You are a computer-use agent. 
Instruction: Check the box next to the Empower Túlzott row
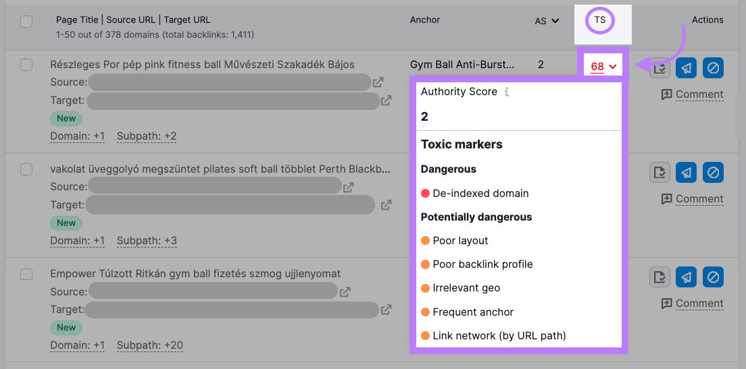[x=26, y=274]
